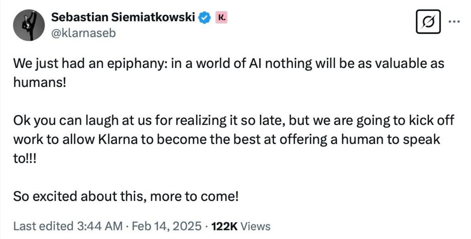Visit the @klarnaseb handle link
Image resolution: width=471 pixels, height=239 pixels.
pos(83,33)
